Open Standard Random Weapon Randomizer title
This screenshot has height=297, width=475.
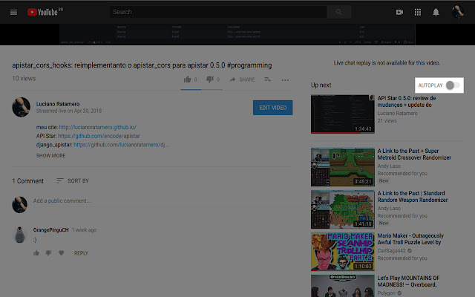[413, 197]
